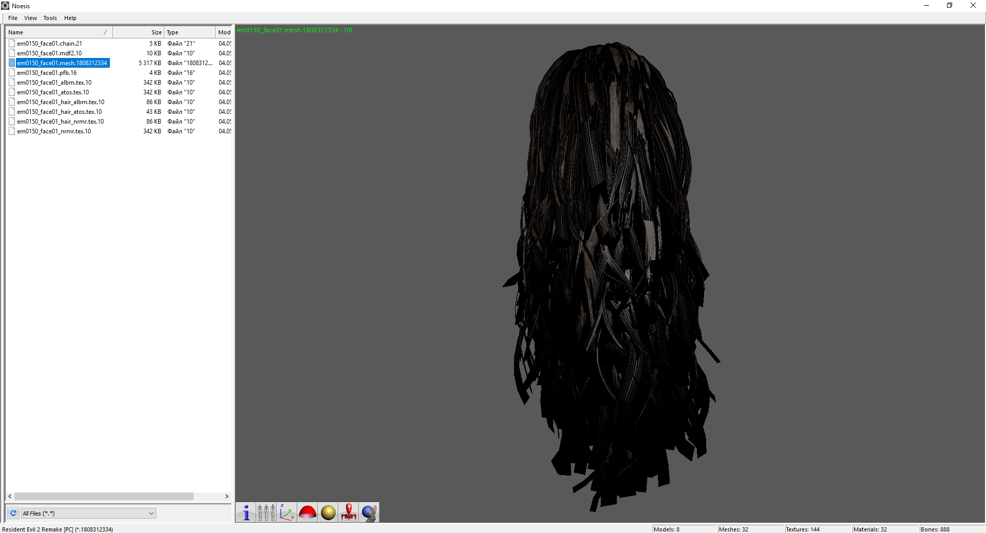Viewport: 986px width, 533px height.
Task: Open the Help menu
Action: [70, 18]
